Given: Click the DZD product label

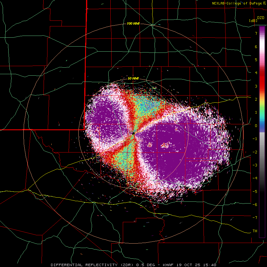Looking at the screenshot, I should coord(261,18).
